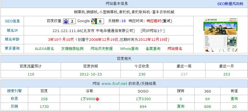
Task: Click the domain age 3年10个月10天
Action: [x=61, y=39]
